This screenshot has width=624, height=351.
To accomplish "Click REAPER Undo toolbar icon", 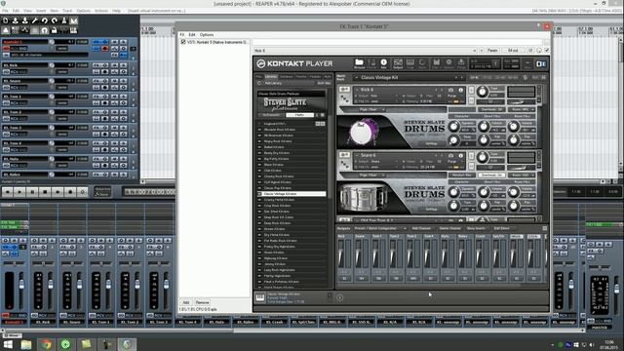I will tap(44, 20).
